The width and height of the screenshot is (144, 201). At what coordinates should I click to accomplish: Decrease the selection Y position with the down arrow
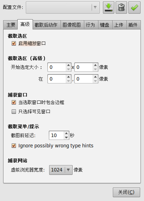[96, 81]
